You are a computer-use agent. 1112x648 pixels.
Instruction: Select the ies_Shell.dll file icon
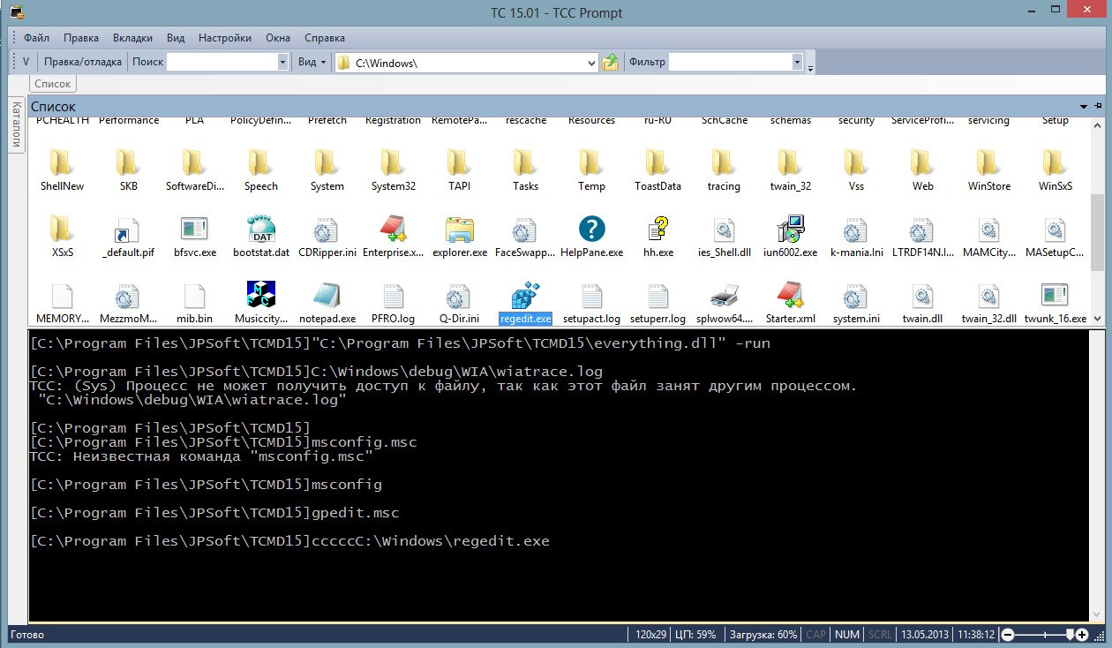coord(724,230)
